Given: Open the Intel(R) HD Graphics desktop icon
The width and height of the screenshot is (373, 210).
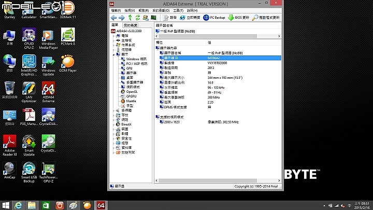Looking at the screenshot, I should pyautogui.click(x=29, y=65).
